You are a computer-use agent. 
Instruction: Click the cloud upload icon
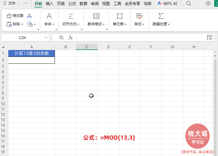208,3
